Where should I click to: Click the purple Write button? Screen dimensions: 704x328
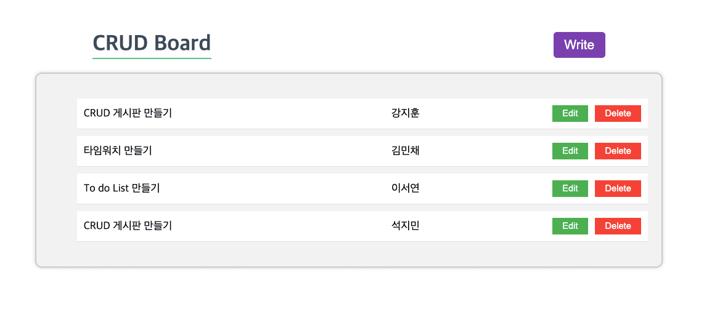[579, 45]
